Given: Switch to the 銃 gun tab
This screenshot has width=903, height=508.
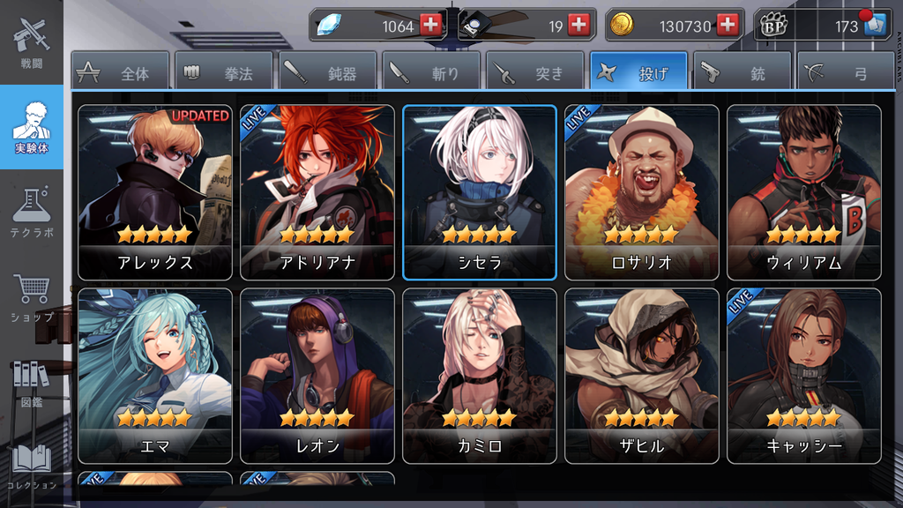Looking at the screenshot, I should click(743, 71).
